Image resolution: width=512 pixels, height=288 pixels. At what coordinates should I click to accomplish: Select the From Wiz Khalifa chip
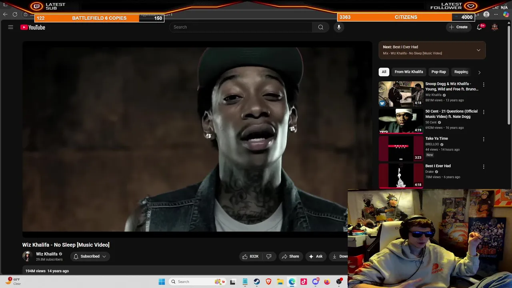[x=409, y=72]
